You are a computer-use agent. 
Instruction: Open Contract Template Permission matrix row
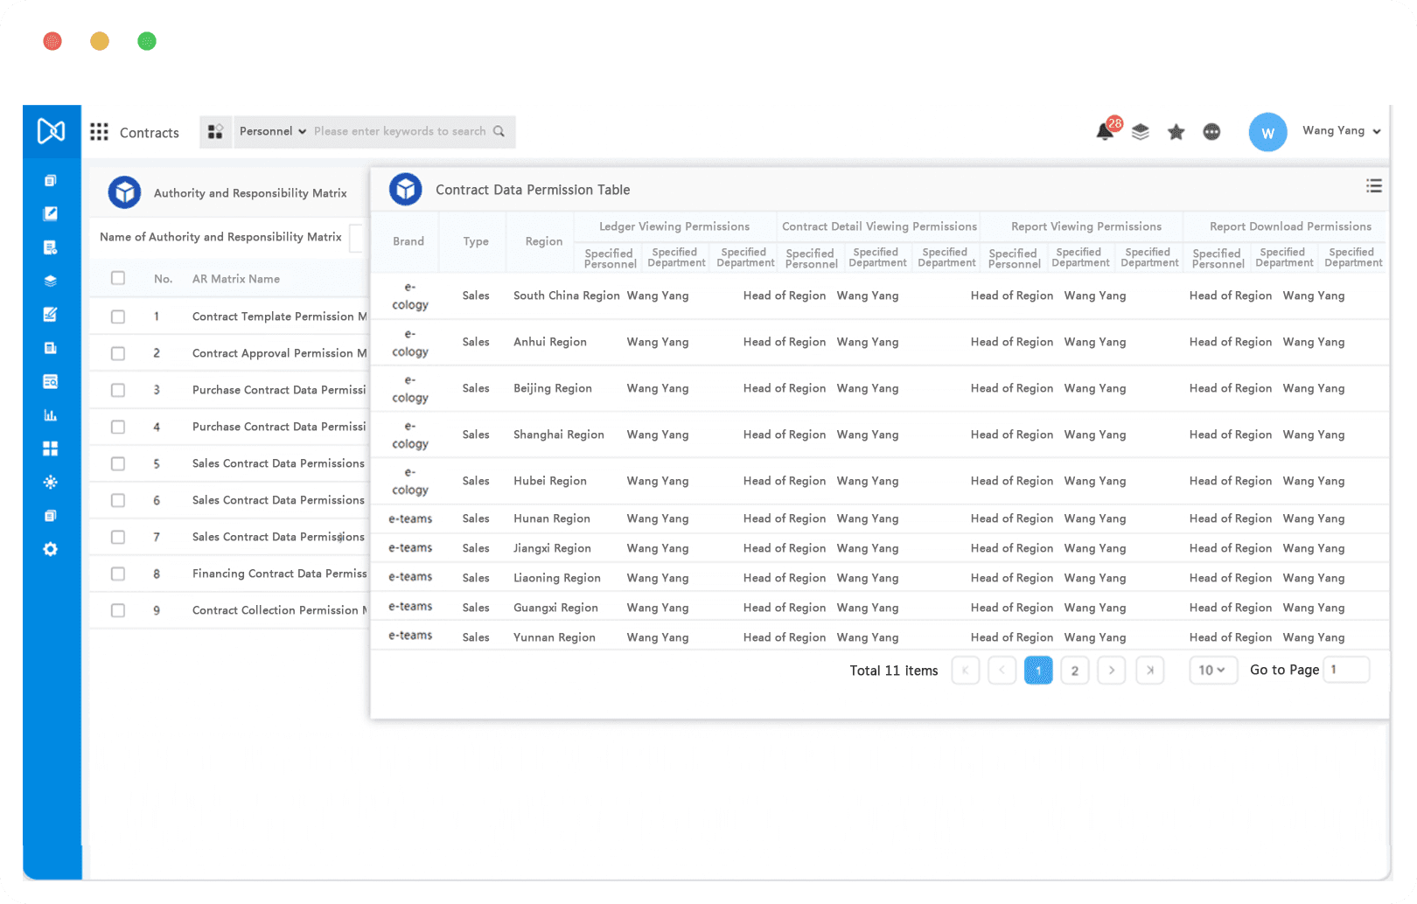(x=229, y=316)
